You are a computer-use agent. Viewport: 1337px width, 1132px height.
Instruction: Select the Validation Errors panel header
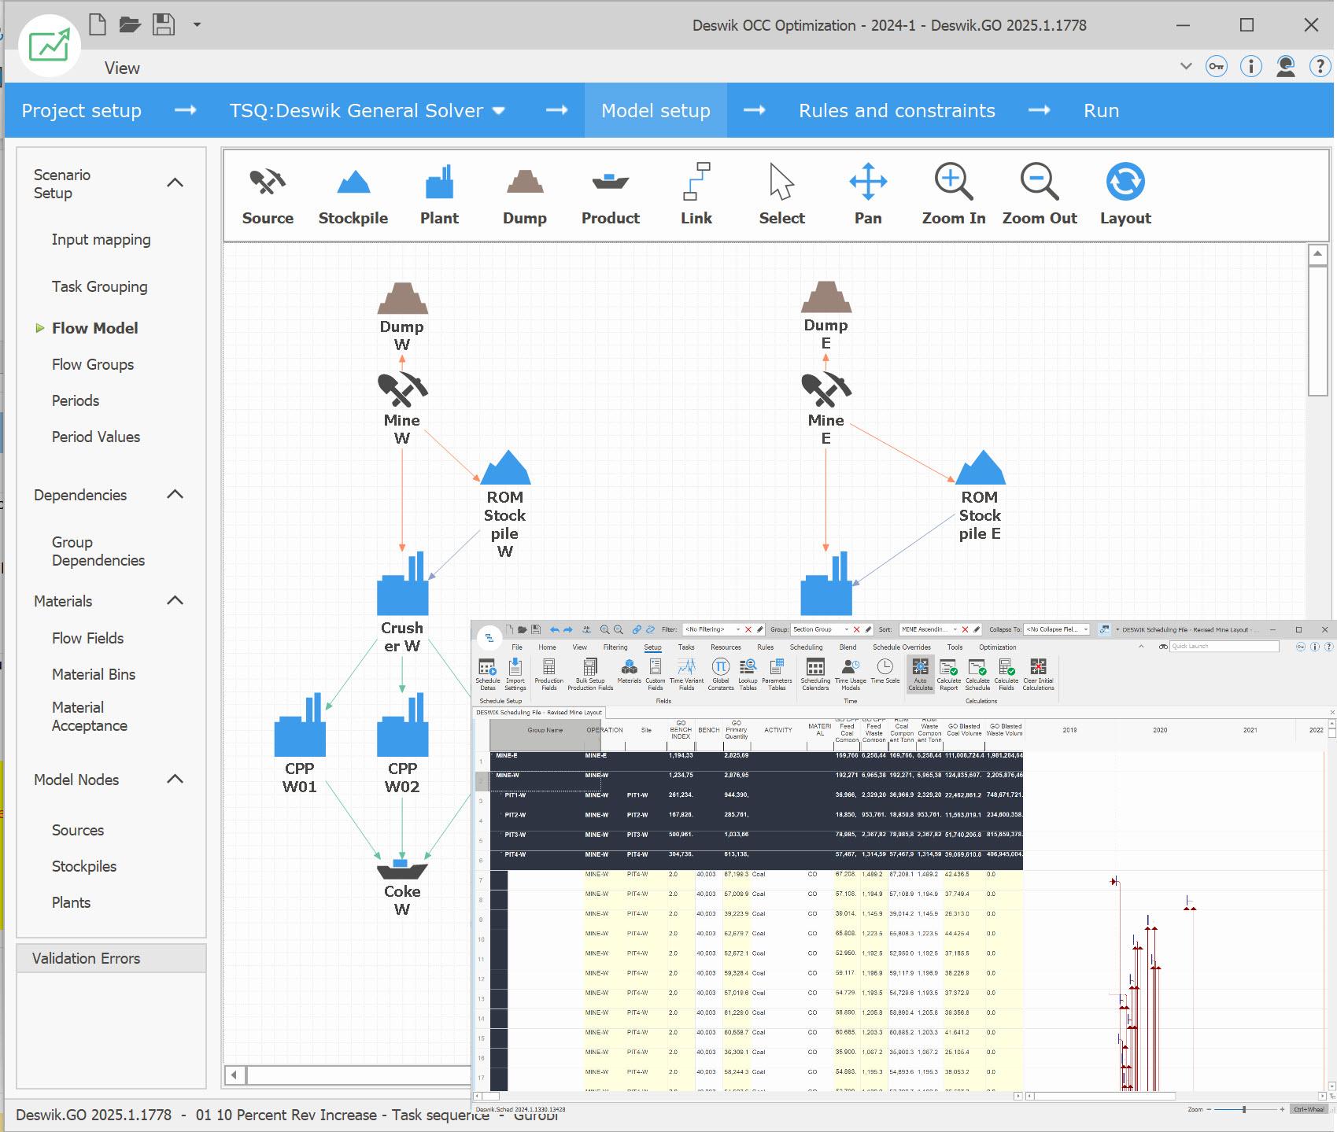point(112,958)
